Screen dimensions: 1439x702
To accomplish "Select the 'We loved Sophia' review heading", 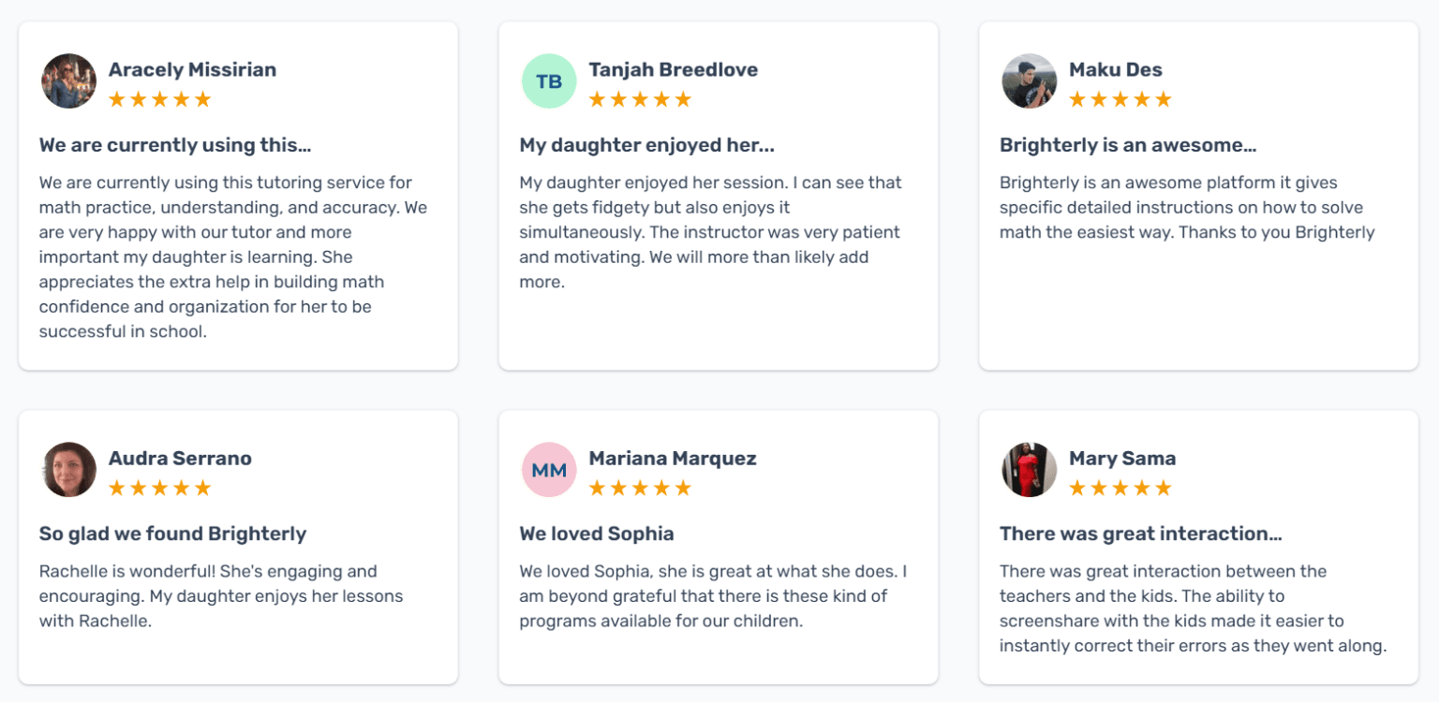I will point(597,534).
